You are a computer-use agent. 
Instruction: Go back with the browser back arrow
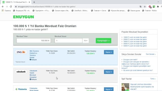click(x=3, y=7)
